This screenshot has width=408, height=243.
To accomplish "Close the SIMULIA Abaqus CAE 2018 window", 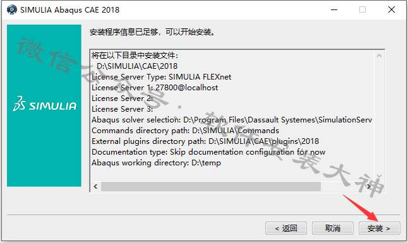I will 392,10.
